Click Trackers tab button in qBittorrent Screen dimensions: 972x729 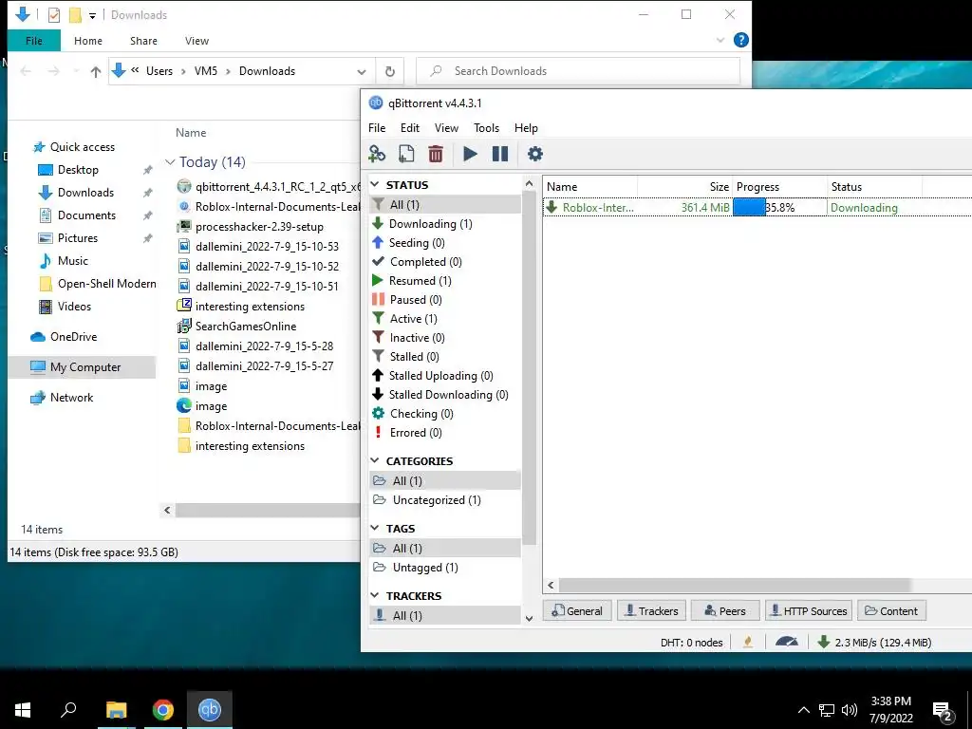point(651,611)
